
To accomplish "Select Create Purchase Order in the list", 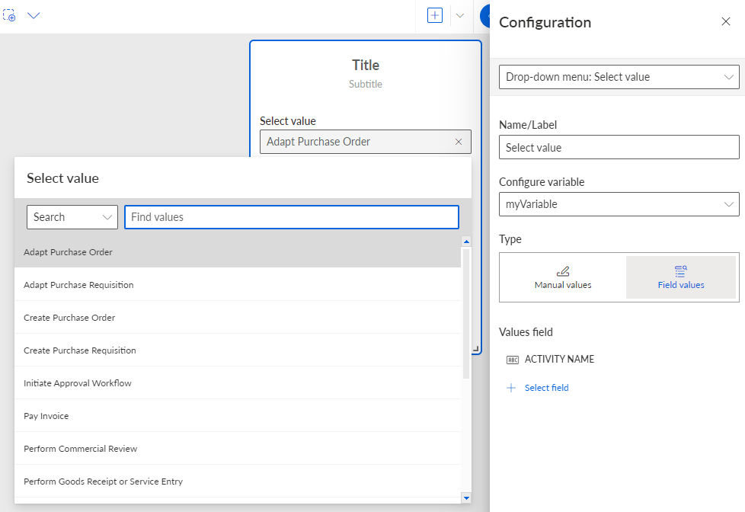I will coord(238,318).
